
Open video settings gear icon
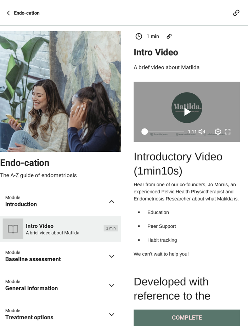218,132
